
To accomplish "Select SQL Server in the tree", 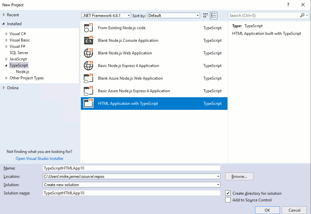I will (19, 53).
